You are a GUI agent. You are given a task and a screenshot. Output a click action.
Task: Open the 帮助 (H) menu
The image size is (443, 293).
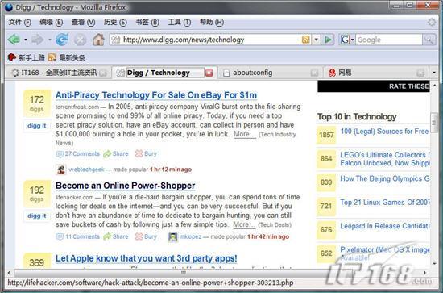coord(212,22)
